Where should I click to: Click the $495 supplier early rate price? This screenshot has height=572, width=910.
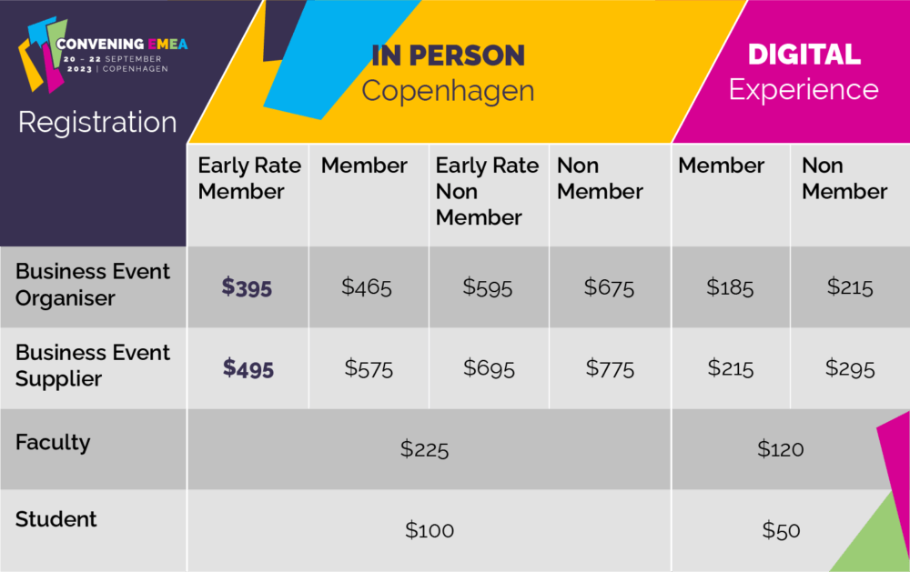(x=247, y=368)
